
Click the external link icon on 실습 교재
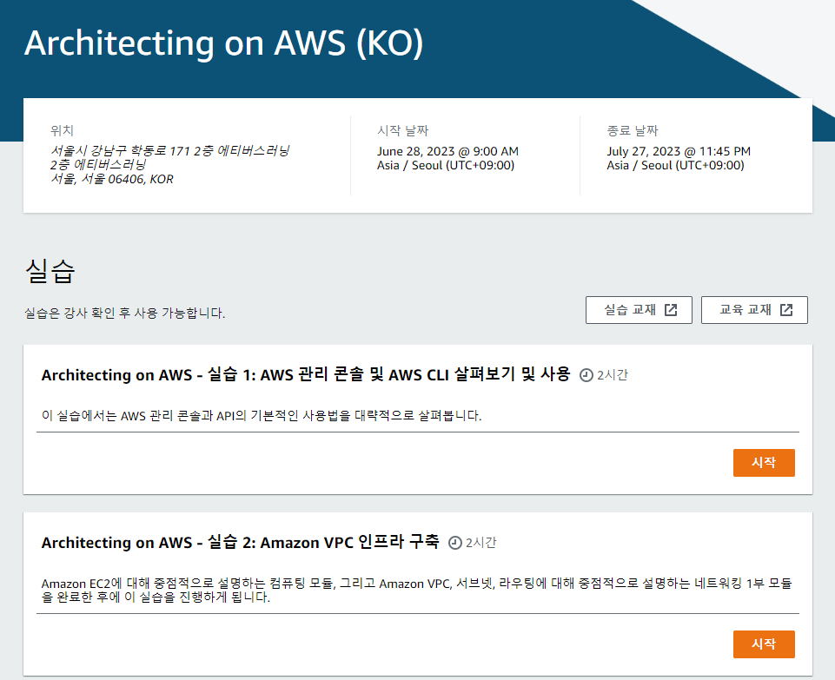tap(671, 310)
